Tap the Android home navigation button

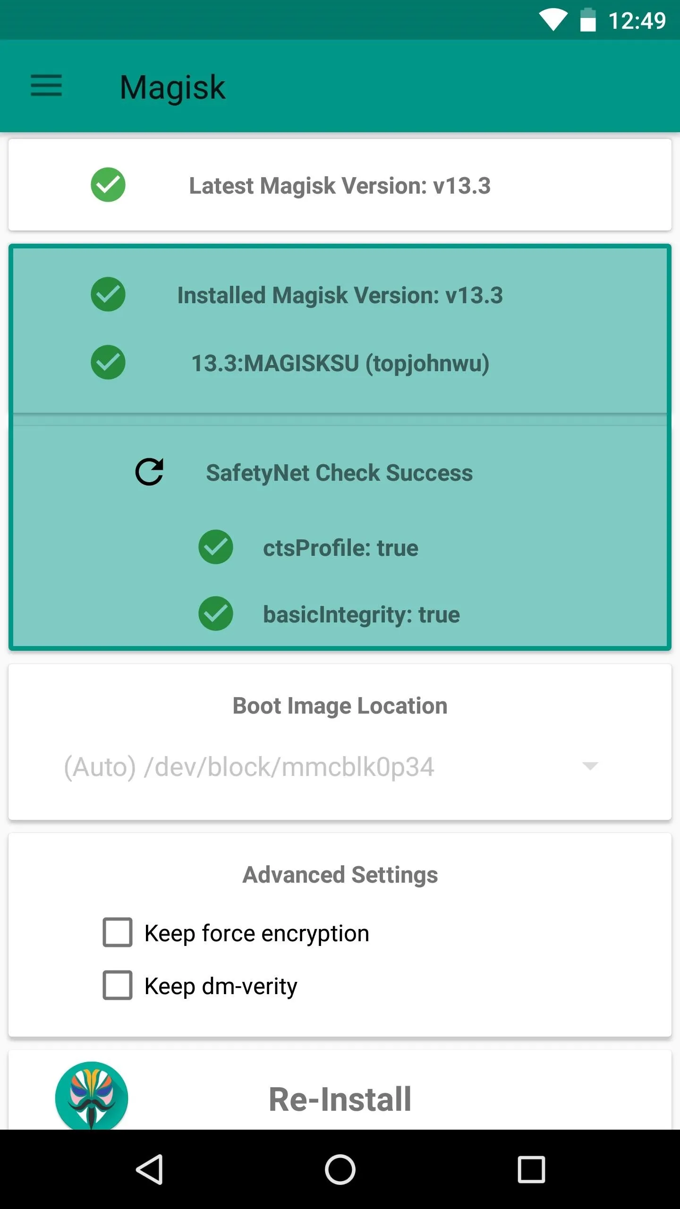[x=340, y=1169]
